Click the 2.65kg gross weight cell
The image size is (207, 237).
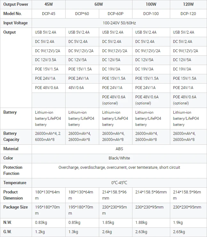tap(179, 232)
